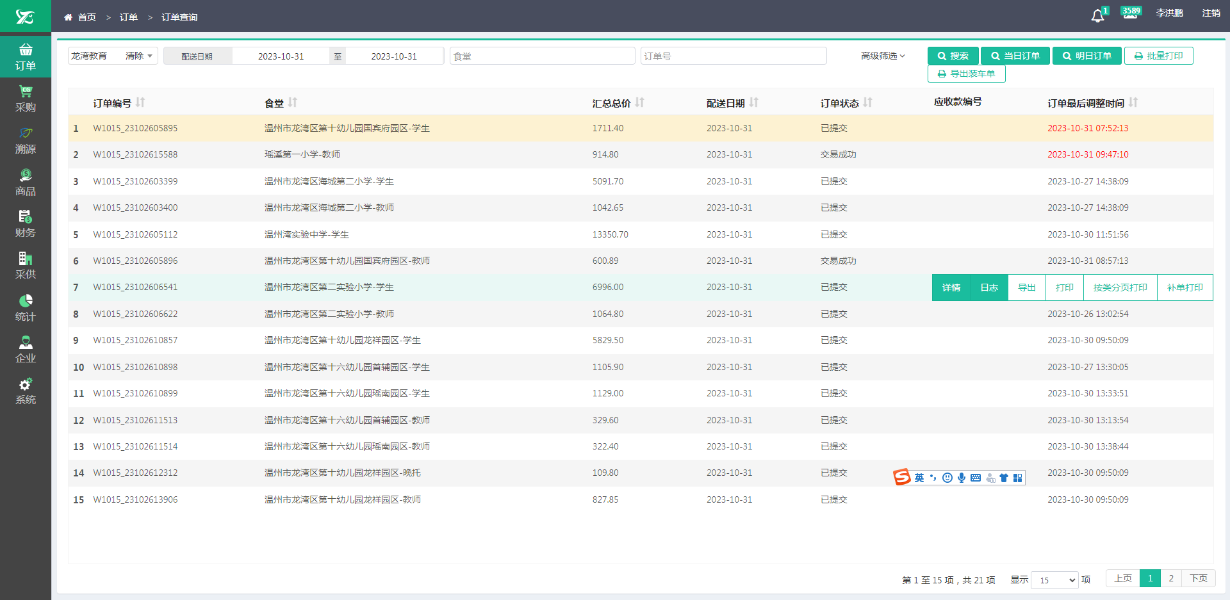The height and width of the screenshot is (600, 1230).
Task: Show 当日订单
Action: click(x=1015, y=56)
